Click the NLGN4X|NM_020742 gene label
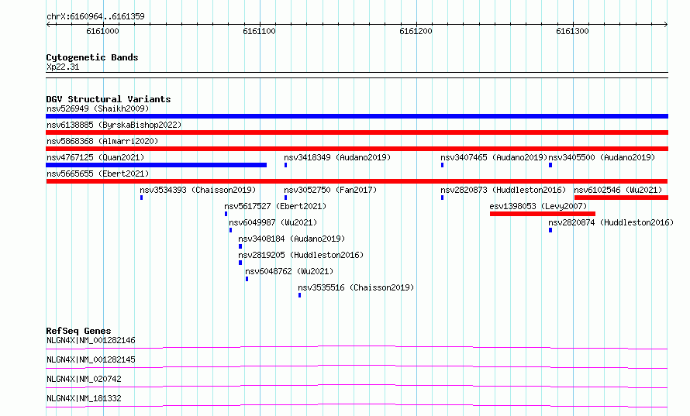690x416 pixels. pos(84,379)
